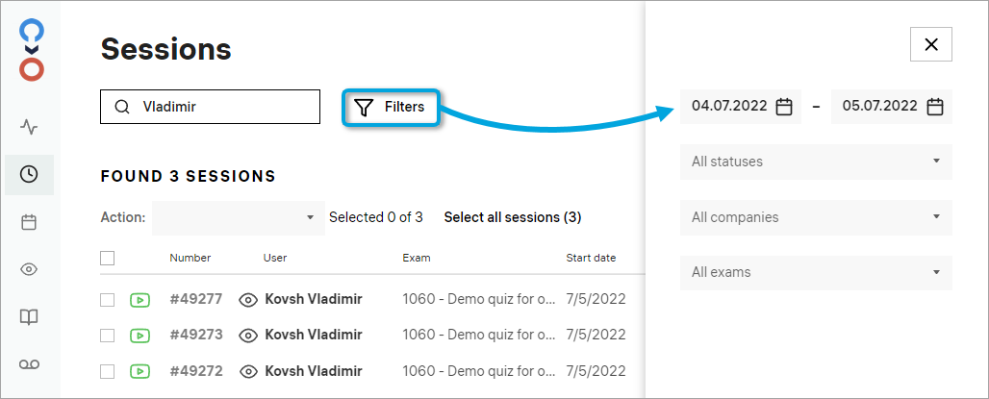
Task: Toggle the header select-all checkbox
Action: tap(108, 258)
